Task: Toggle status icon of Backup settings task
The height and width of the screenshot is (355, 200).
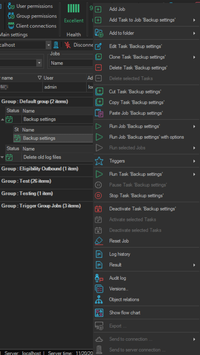Action: (17, 139)
